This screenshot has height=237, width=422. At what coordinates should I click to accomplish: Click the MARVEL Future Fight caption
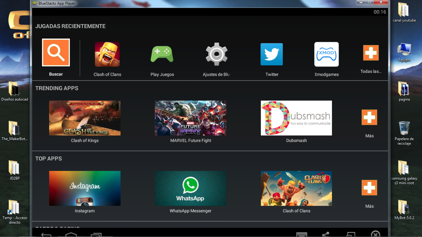point(191,141)
